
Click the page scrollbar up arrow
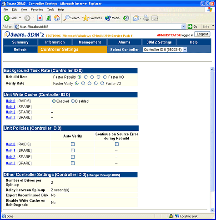click(x=212, y=70)
